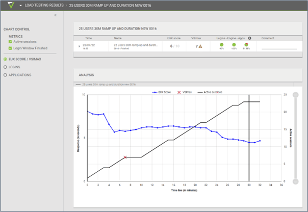
Task: Select the Applications radio button
Action: [5, 75]
